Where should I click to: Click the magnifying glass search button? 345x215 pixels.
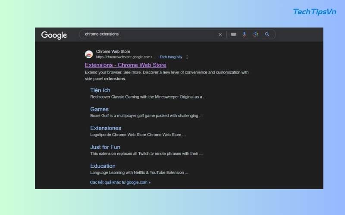pos(267,34)
